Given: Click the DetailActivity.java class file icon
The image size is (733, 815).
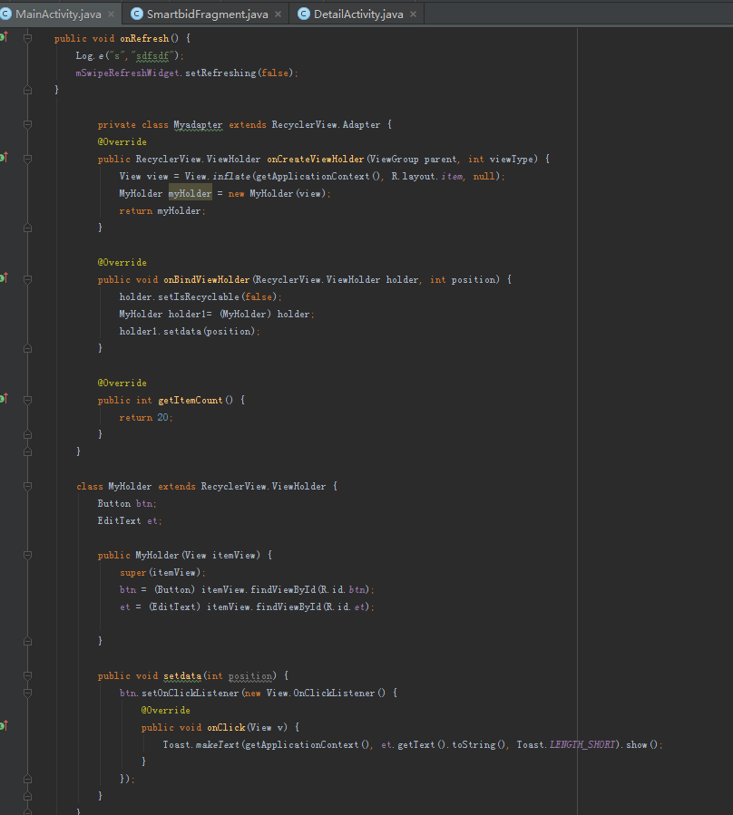Looking at the screenshot, I should (304, 14).
